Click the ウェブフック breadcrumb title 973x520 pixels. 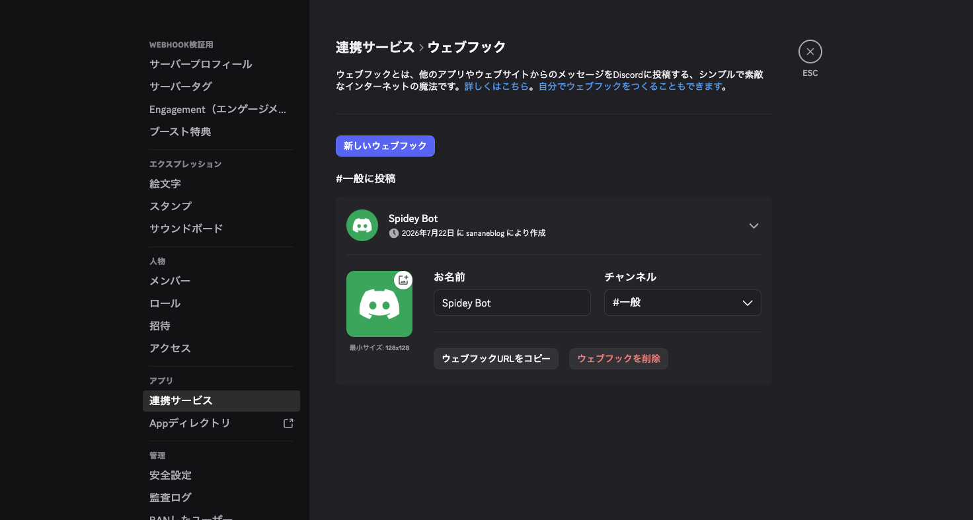point(467,47)
